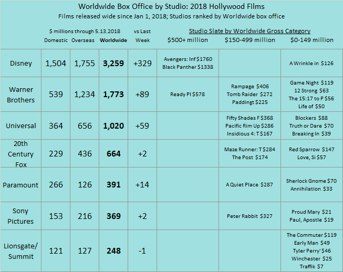Select the Life of $50 entry
Viewport: 343px width, 272px height.
point(311,106)
